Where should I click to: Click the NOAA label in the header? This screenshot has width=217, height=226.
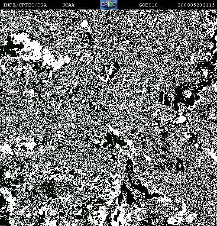tap(68, 5)
